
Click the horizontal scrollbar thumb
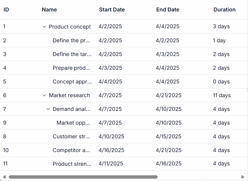coord(83,177)
